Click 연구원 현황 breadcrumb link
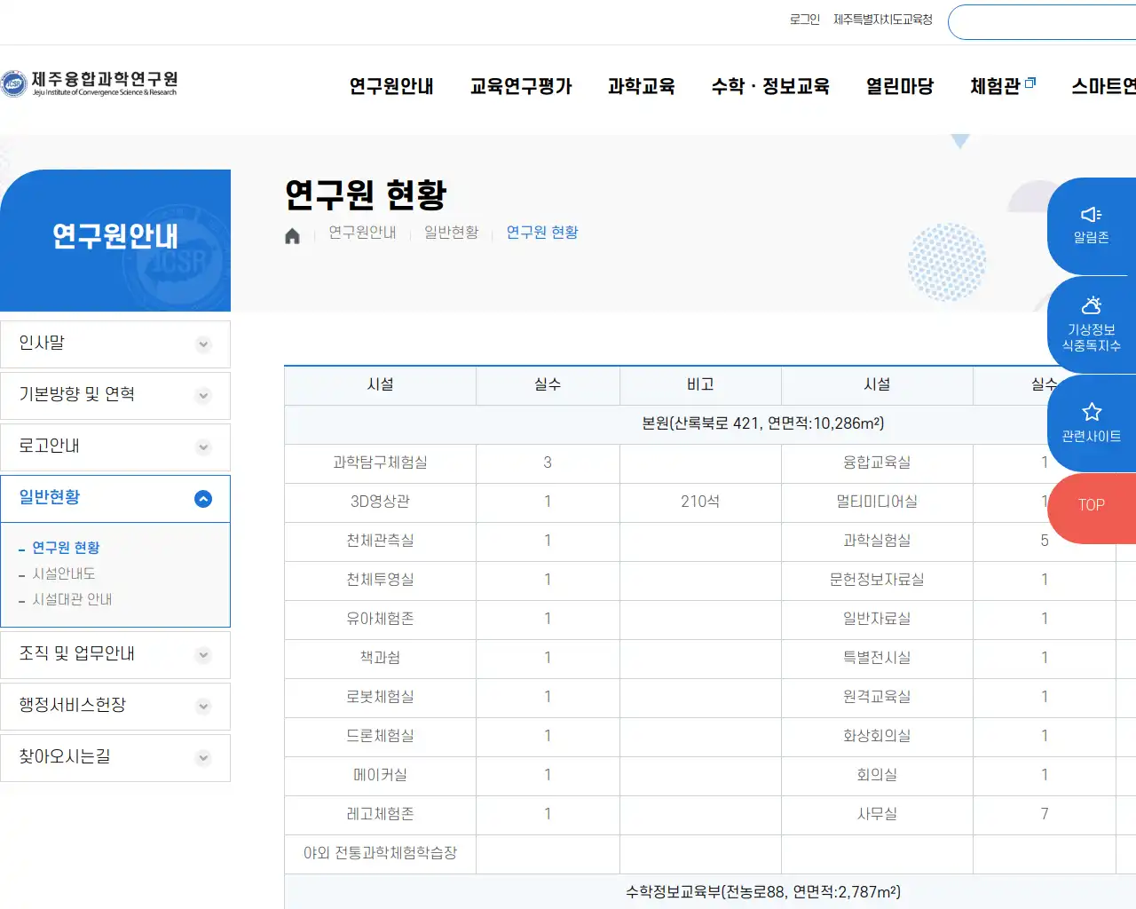Screen dimensions: 1136x909 542,233
